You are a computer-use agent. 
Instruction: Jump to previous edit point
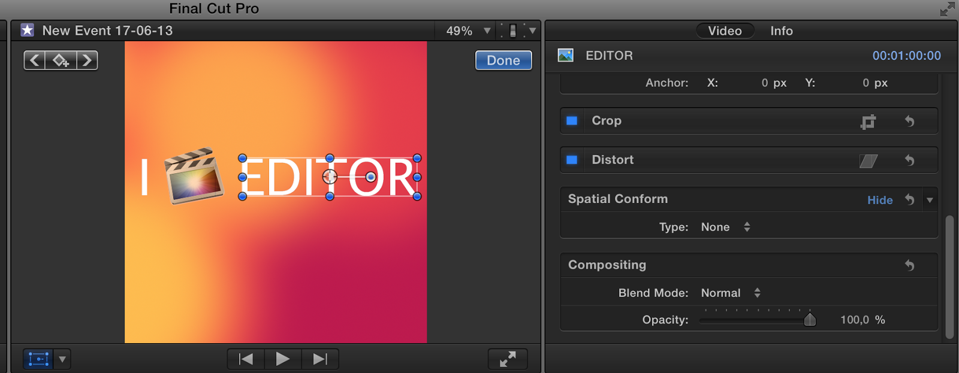click(246, 359)
